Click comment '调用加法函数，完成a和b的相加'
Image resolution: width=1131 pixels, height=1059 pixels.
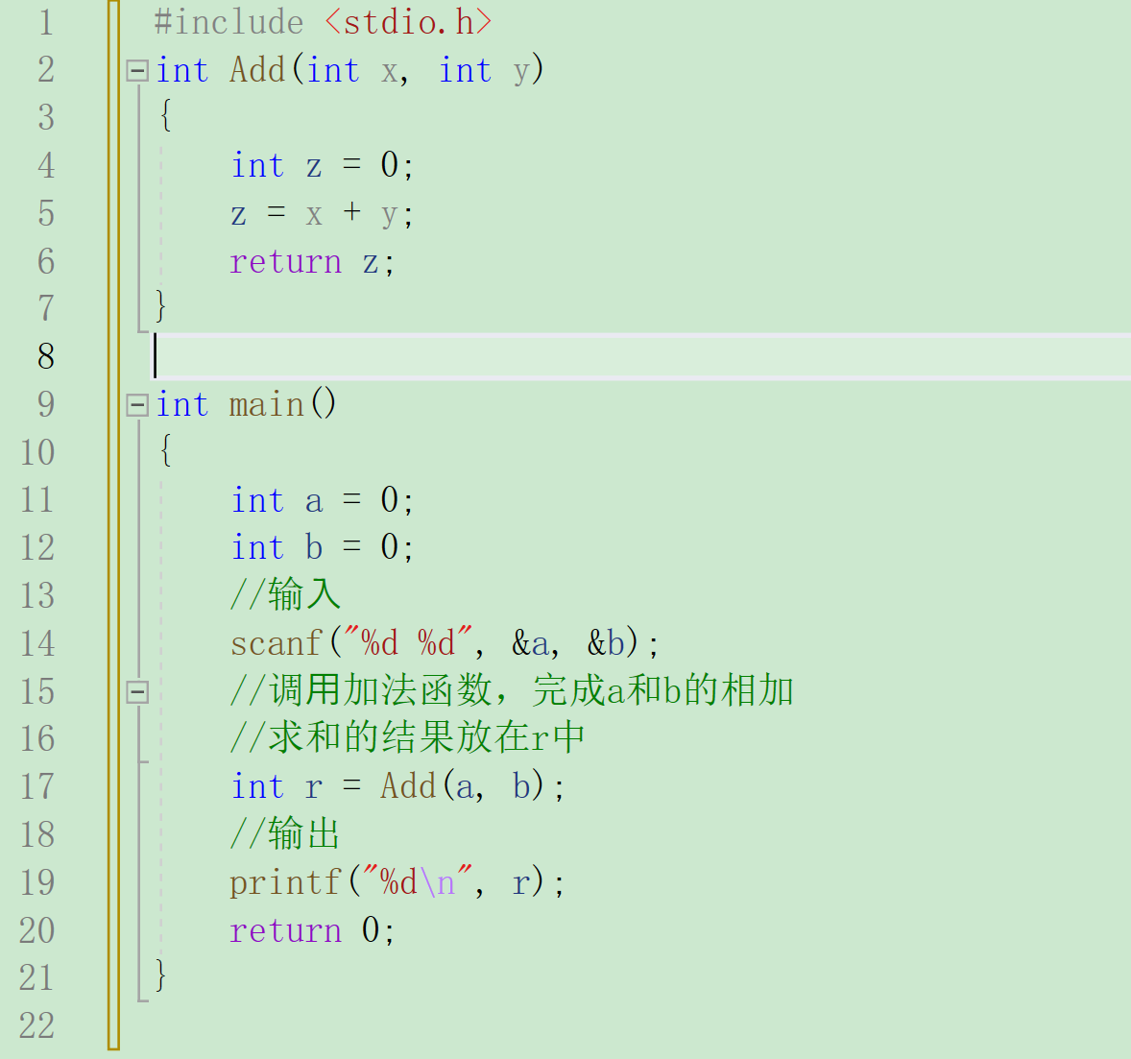click(x=512, y=690)
